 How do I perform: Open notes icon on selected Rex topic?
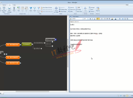pyautogui.click(x=56, y=39)
